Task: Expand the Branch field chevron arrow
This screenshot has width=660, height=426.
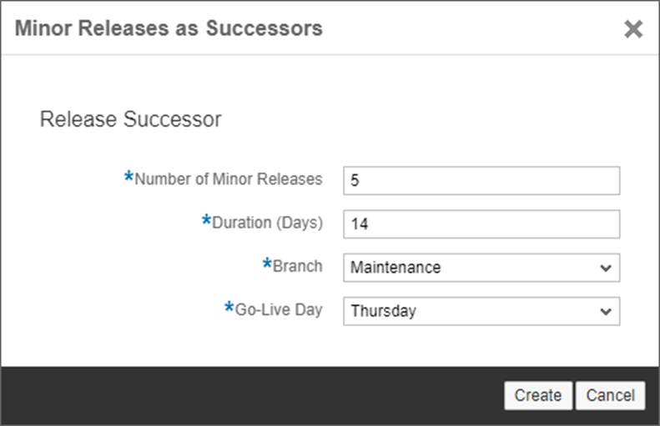Action: [x=605, y=268]
